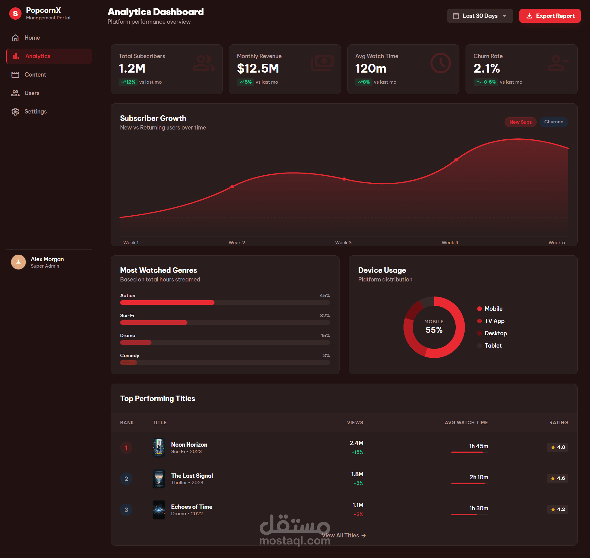Image resolution: width=590 pixels, height=558 pixels.
Task: Toggle the Churned chart series
Action: pos(554,122)
